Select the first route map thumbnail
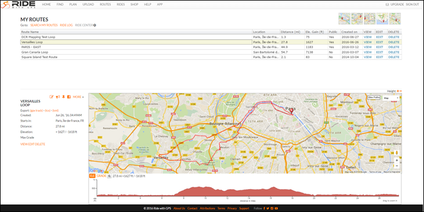The image size is (424, 212). click(x=344, y=19)
